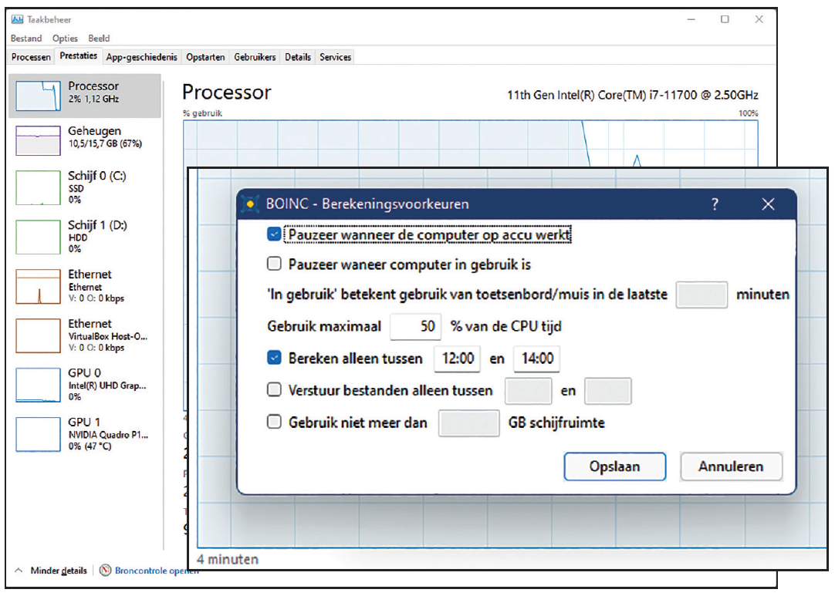Select GPU 1 NVIDIA Quadro entry

pos(85,433)
